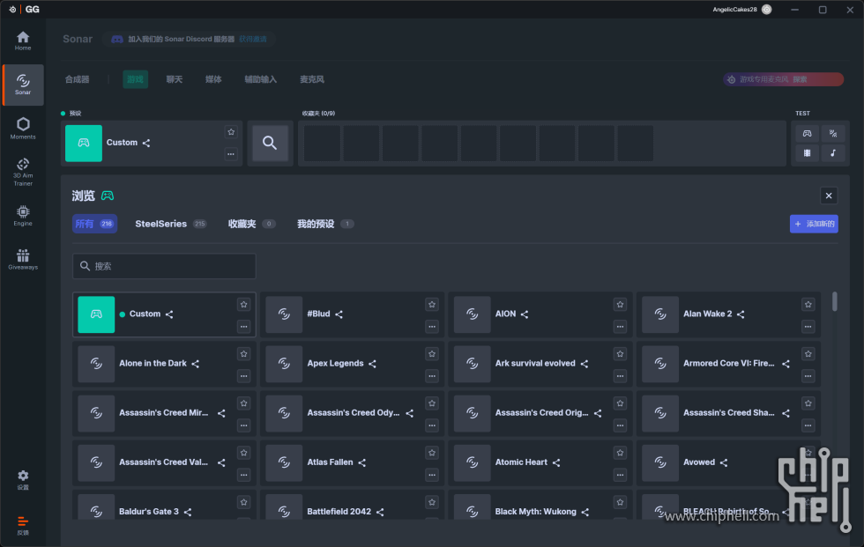The image size is (864, 547).
Task: Favorite the top Custom preset star
Action: pos(231,132)
